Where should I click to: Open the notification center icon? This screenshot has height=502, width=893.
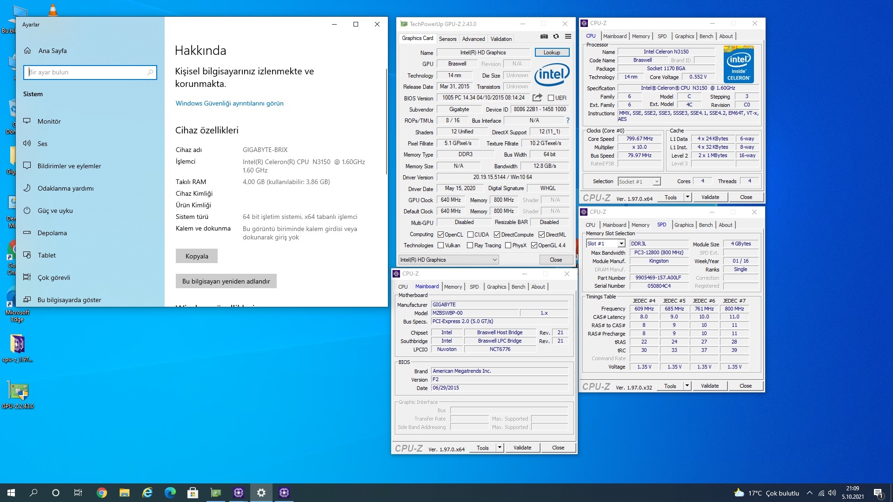click(x=878, y=493)
